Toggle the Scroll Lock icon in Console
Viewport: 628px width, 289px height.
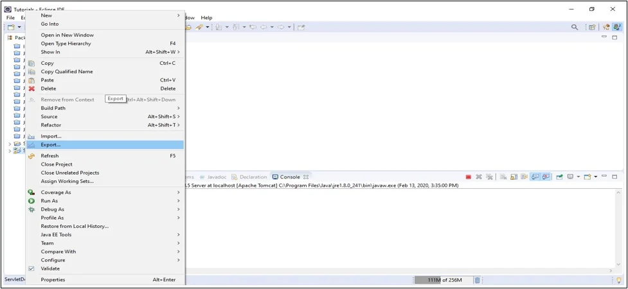(514, 177)
